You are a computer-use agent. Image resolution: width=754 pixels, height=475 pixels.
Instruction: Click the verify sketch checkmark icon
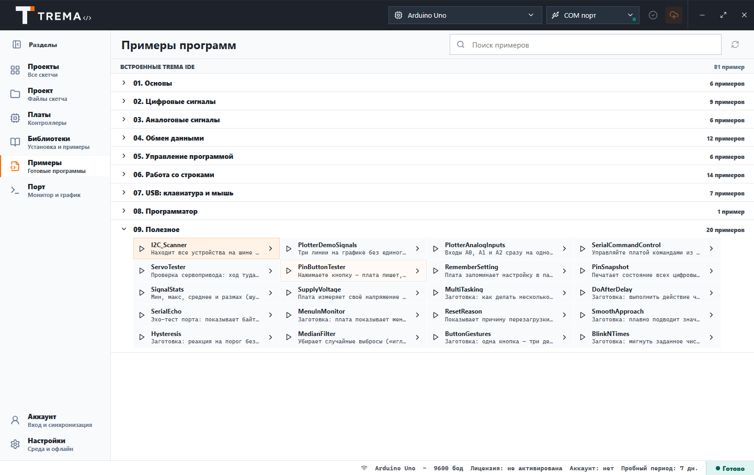coord(653,15)
